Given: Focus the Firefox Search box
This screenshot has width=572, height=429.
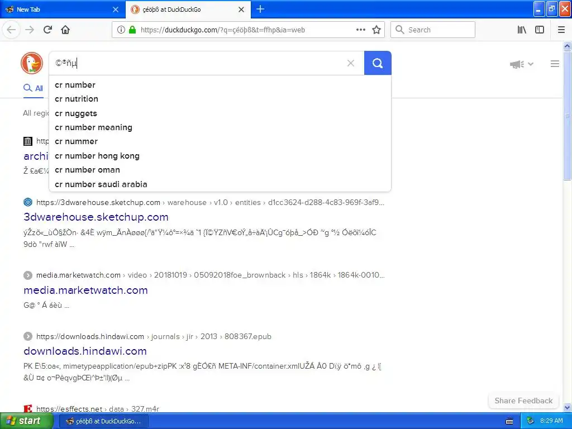Looking at the screenshot, I should pos(433,30).
